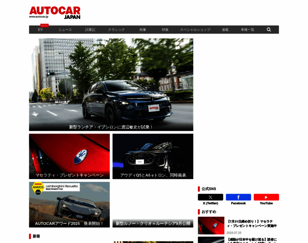
Task: Click the Lamborghini Revuelto Best Dream Car badge
Action: tap(56, 188)
